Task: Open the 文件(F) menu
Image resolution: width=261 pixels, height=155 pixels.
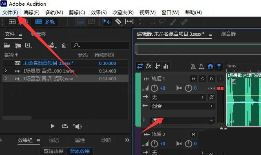Action: 10,13
